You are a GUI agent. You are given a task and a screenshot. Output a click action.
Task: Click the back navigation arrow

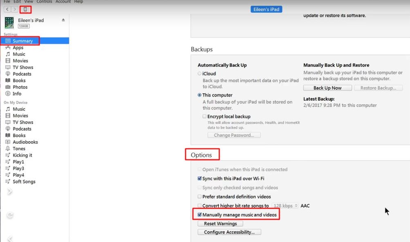point(7,9)
